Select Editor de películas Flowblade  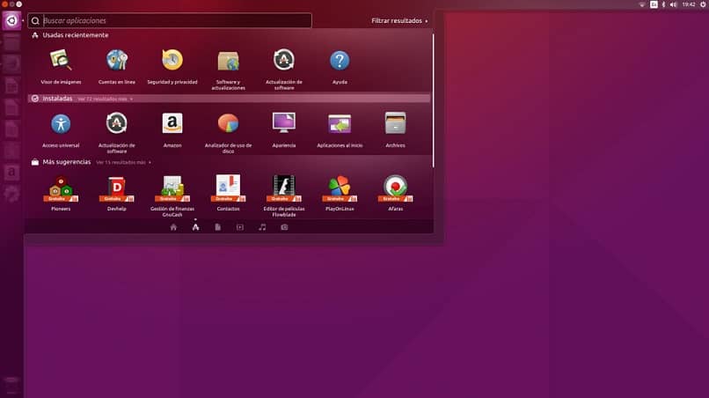[284, 196]
